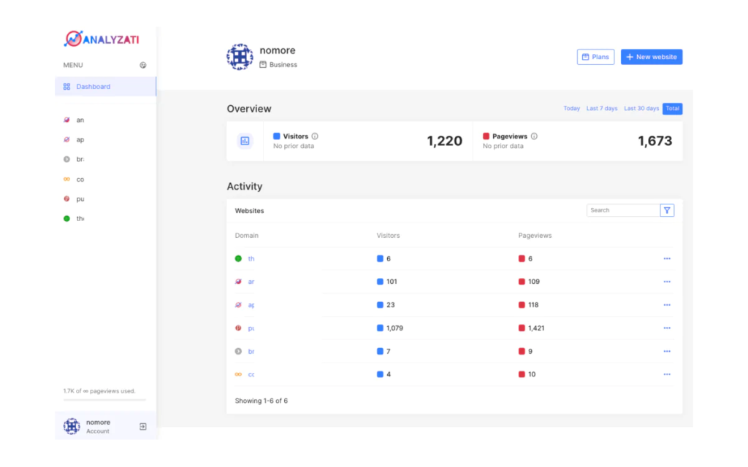Open sidebar website starting with 'pu'

(x=74, y=198)
